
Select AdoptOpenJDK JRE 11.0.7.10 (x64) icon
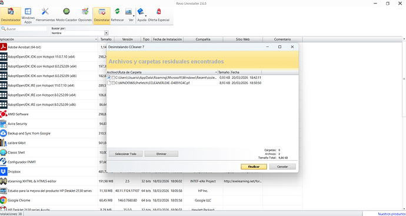[x=4, y=85]
